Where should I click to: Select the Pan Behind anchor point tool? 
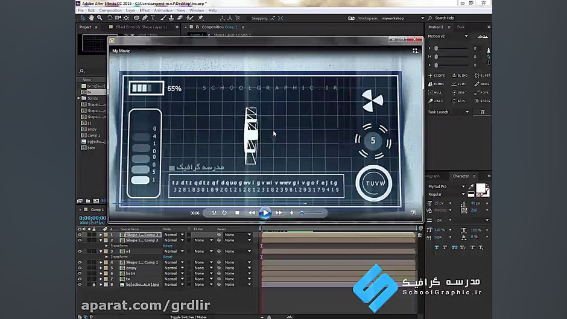point(126,17)
